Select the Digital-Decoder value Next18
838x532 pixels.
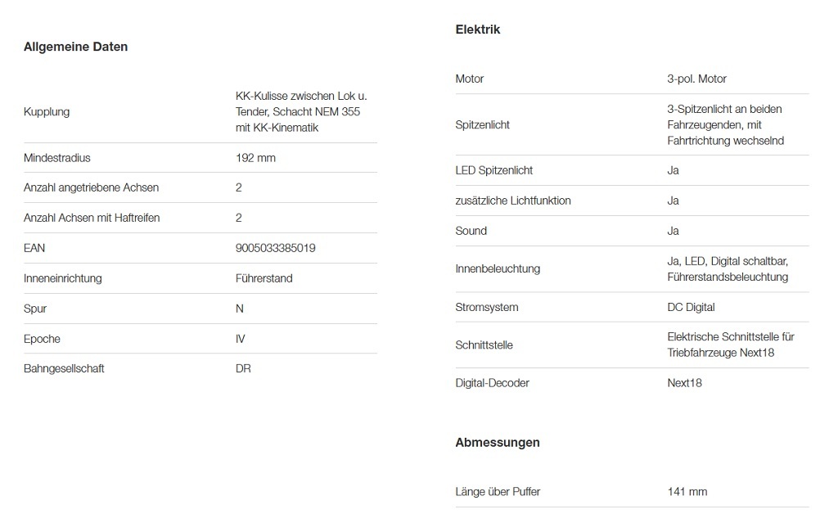[684, 383]
